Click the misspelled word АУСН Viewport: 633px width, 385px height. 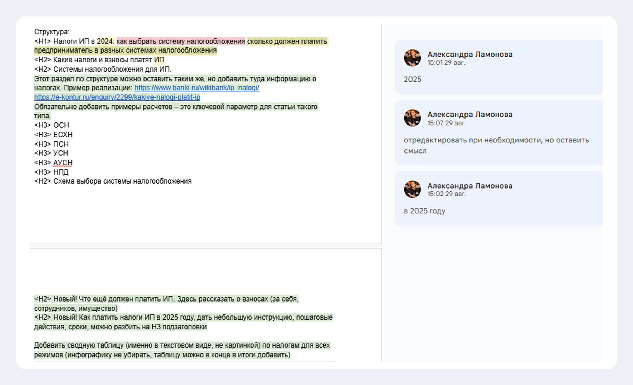coord(63,162)
